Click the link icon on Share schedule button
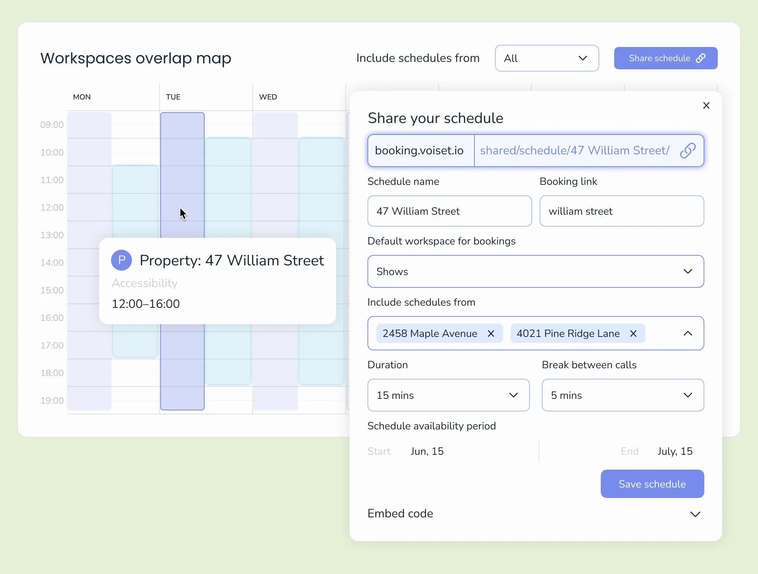758x574 pixels. point(701,58)
